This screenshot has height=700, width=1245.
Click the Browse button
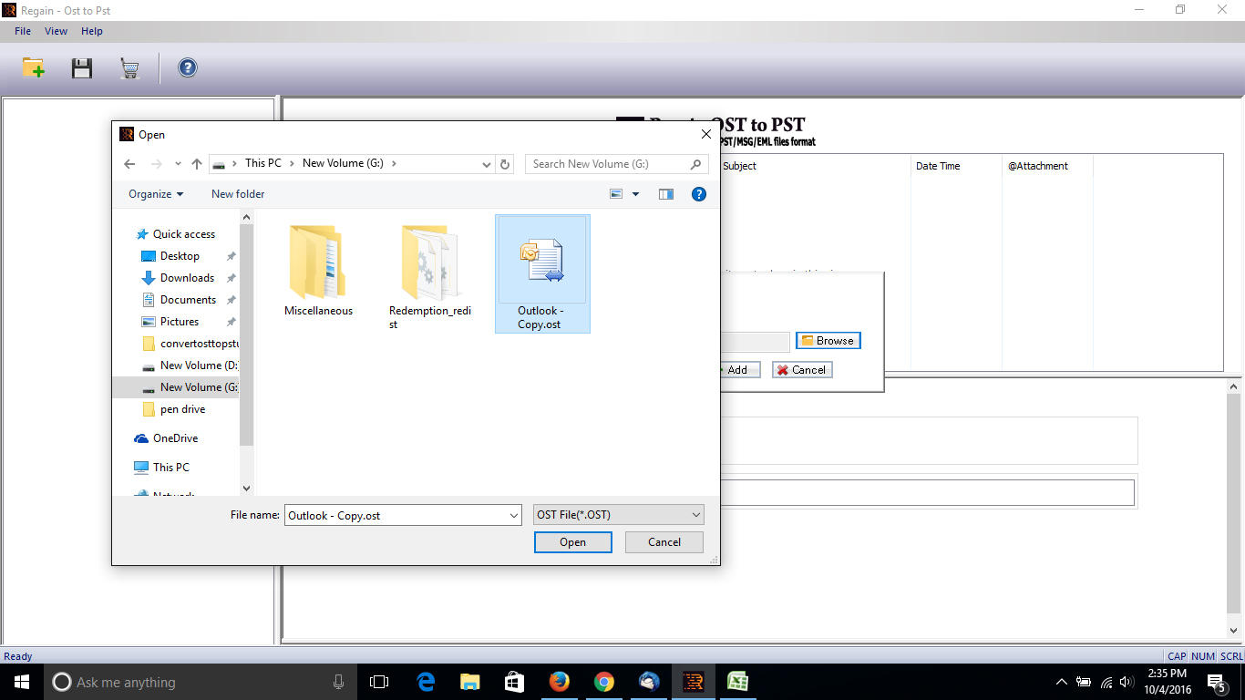click(x=828, y=341)
